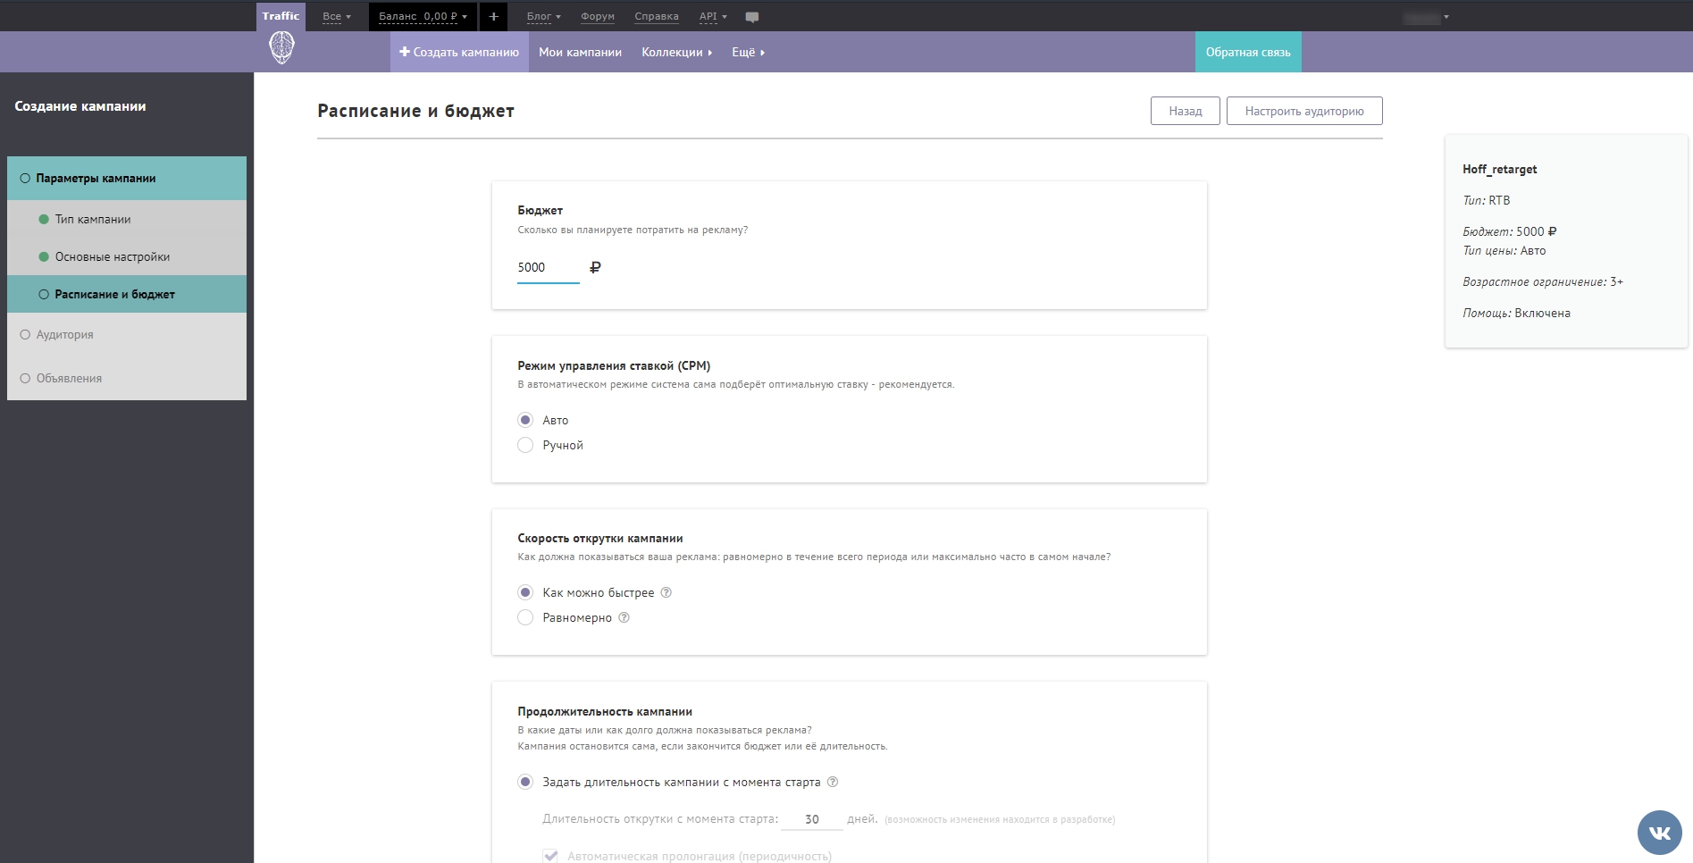The height and width of the screenshot is (863, 1693).
Task: Go to 'Тип кампании' step
Action: (x=127, y=219)
